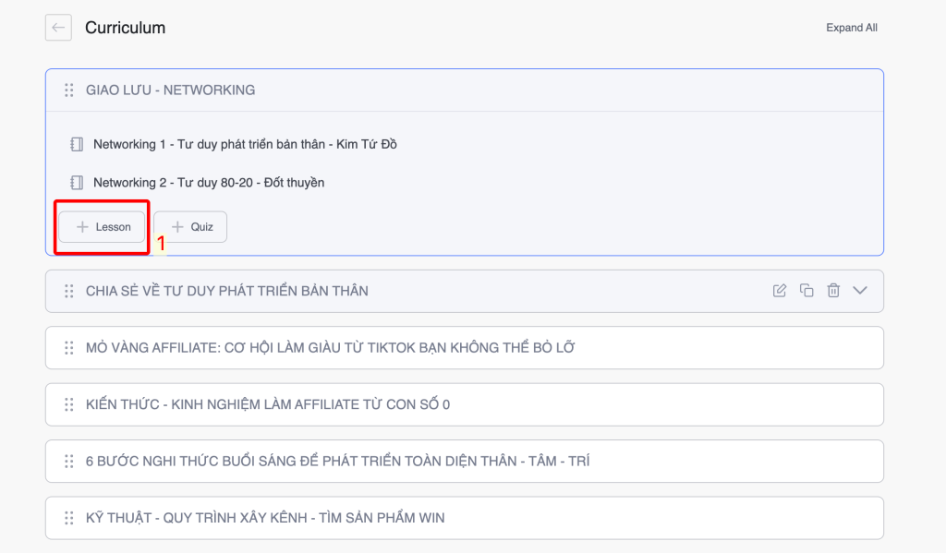Open lesson Networking 2 - Tư duy 80-20
The height and width of the screenshot is (553, 946).
209,183
